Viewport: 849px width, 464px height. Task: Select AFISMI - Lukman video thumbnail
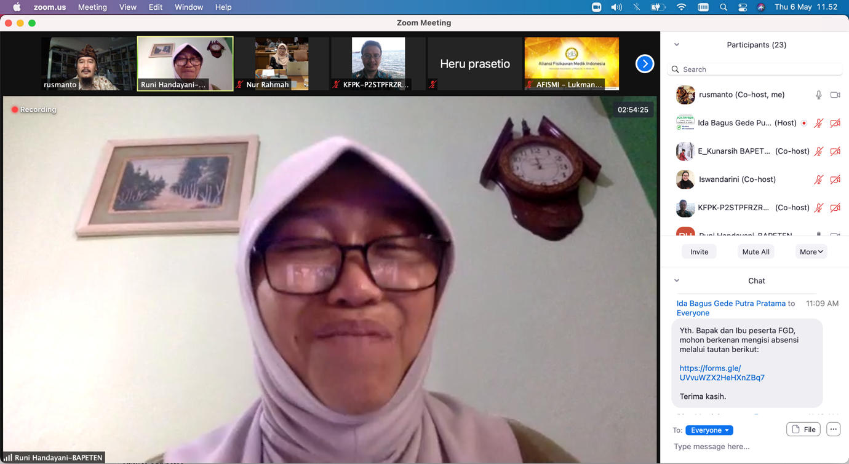tap(572, 64)
